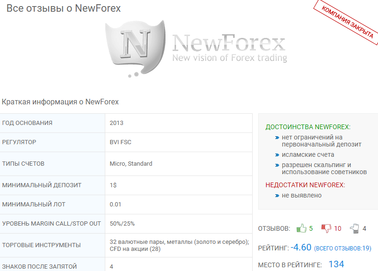Click the neutral hand reviews icon
378x271 pixels.
tap(355, 228)
